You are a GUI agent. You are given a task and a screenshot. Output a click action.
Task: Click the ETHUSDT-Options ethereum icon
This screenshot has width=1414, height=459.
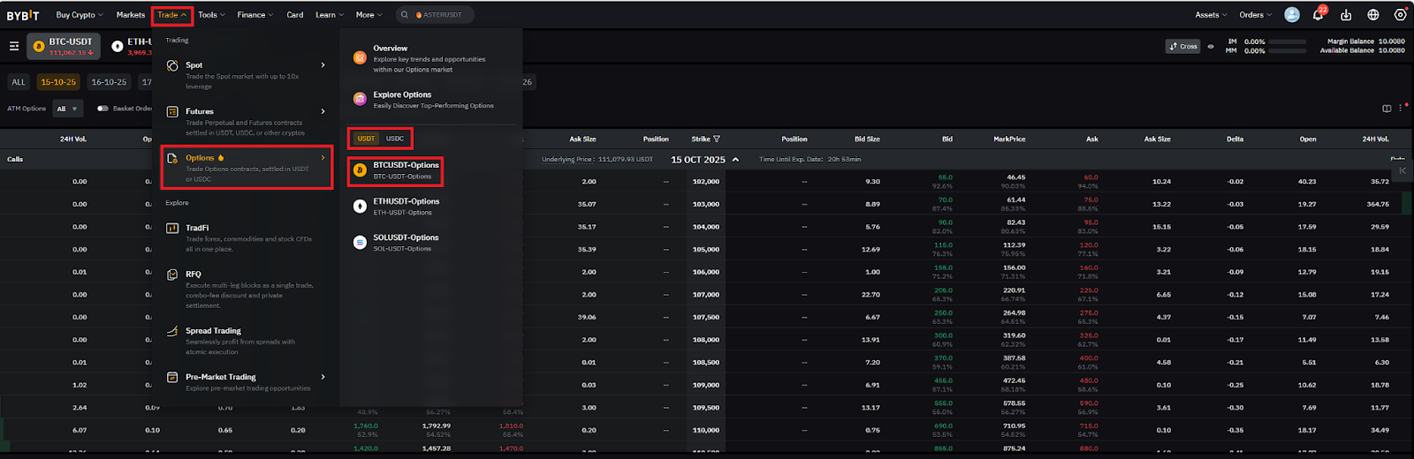360,207
